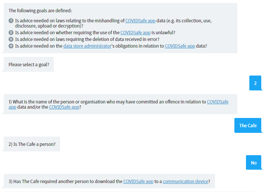Click the communication device link
This screenshot has height=192, width=265.
(185, 181)
